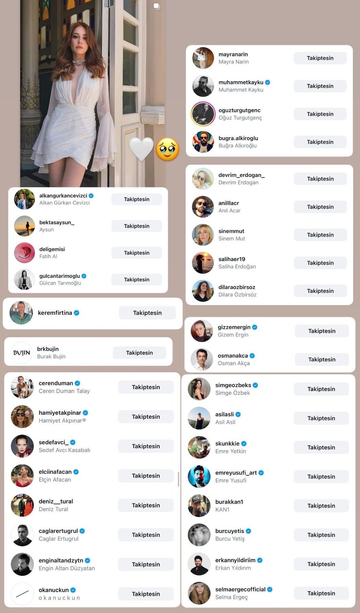
Task: Open the muhammetkayku username link
Action: (x=241, y=82)
